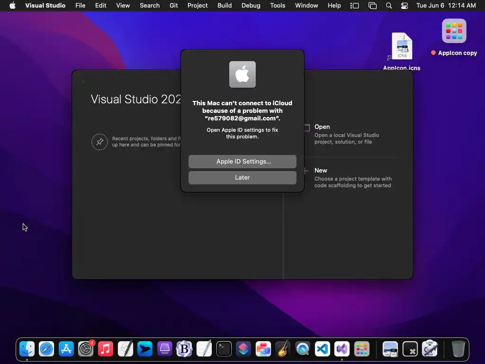Click the purple Visual Studio Dock icon
Viewport: 485px width, 364px height.
(342, 349)
